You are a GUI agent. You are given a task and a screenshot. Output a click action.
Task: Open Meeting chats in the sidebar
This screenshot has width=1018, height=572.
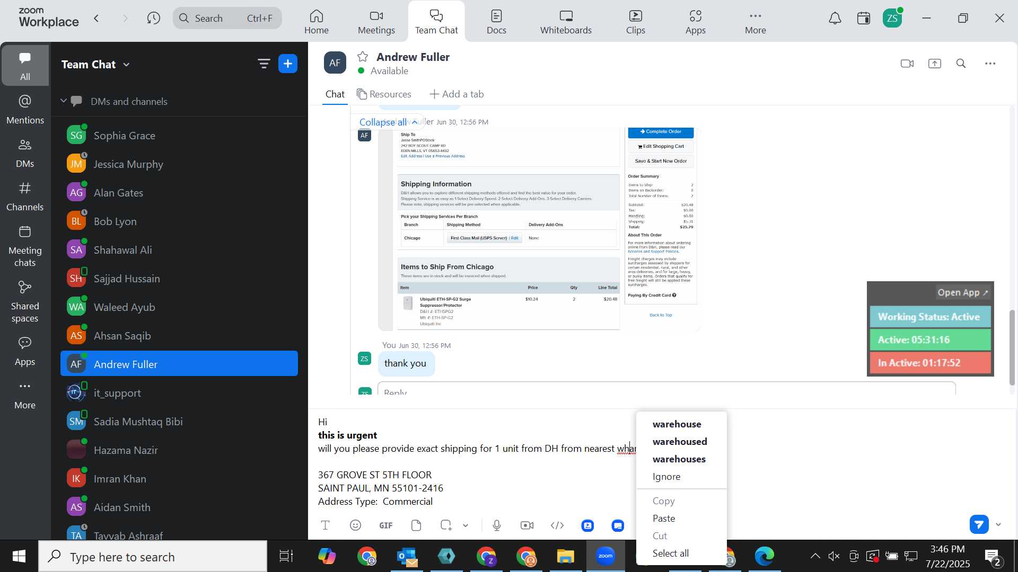click(25, 246)
